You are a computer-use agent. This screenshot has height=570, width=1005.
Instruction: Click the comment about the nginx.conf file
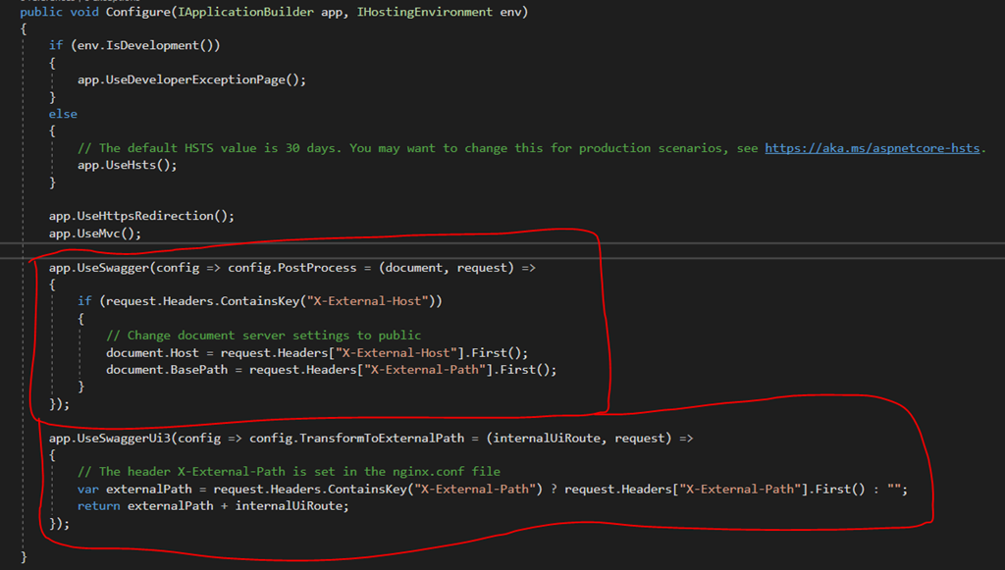pos(290,471)
